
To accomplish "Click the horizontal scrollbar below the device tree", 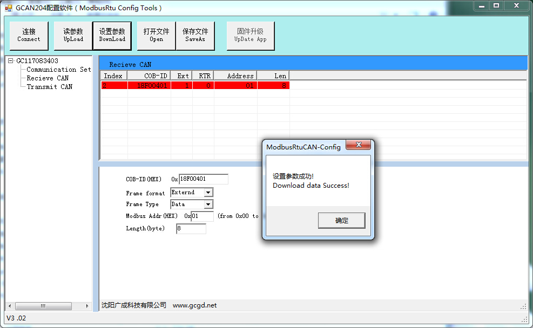I will [43, 305].
